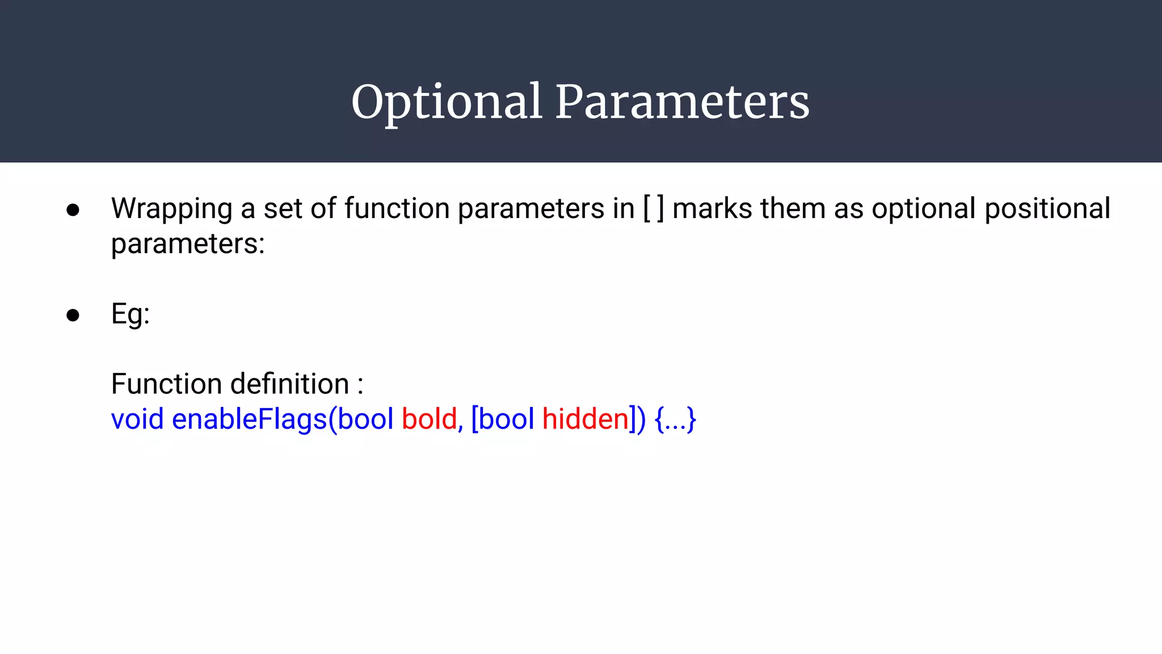The image size is (1162, 654).
Task: Click the word "Wrapping" in first bullet
Action: (x=171, y=208)
